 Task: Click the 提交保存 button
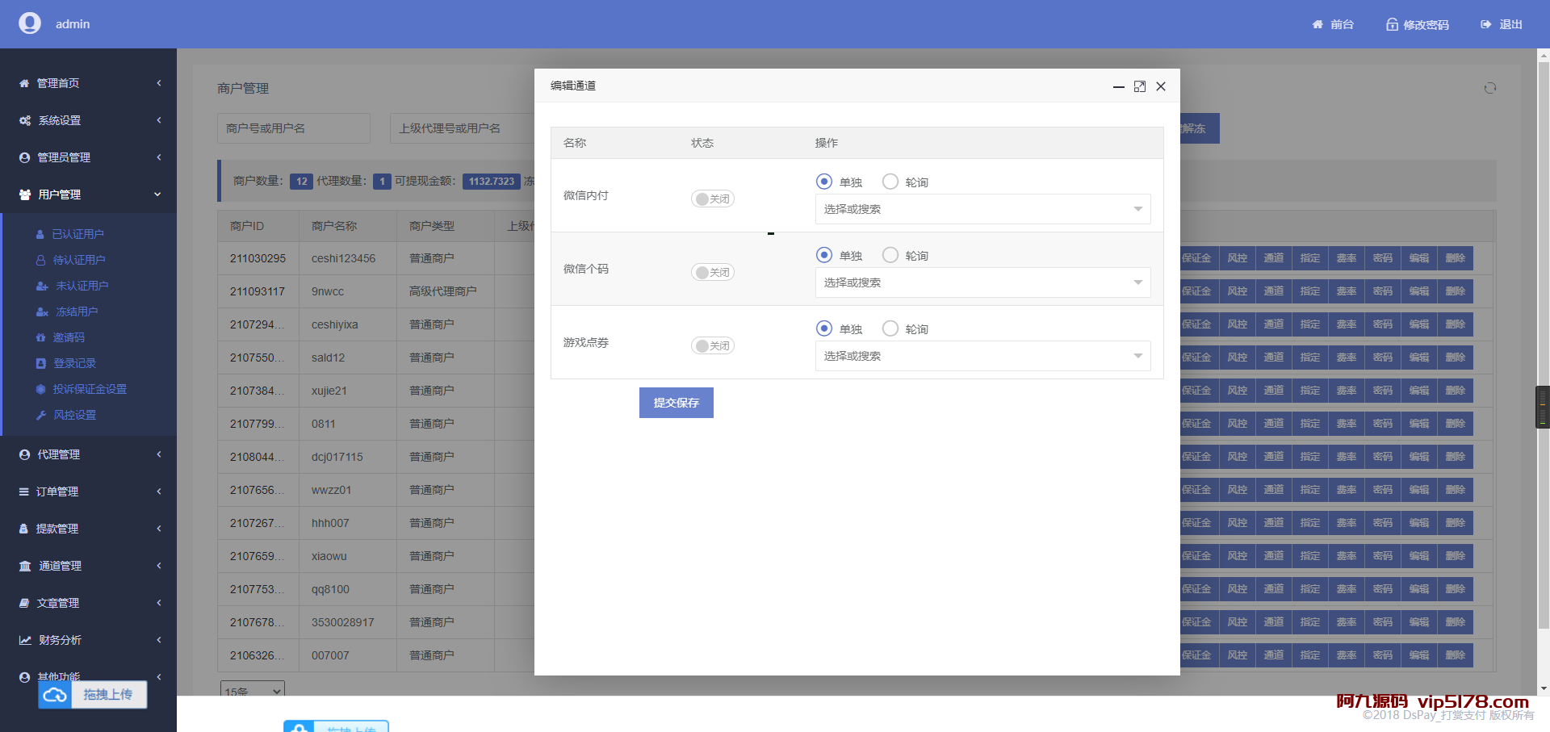click(676, 403)
